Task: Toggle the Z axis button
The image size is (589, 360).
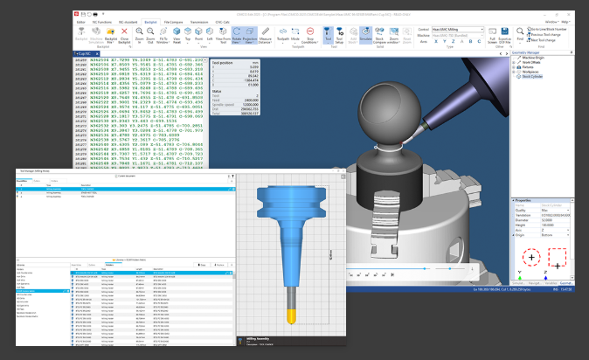Action: point(454,41)
